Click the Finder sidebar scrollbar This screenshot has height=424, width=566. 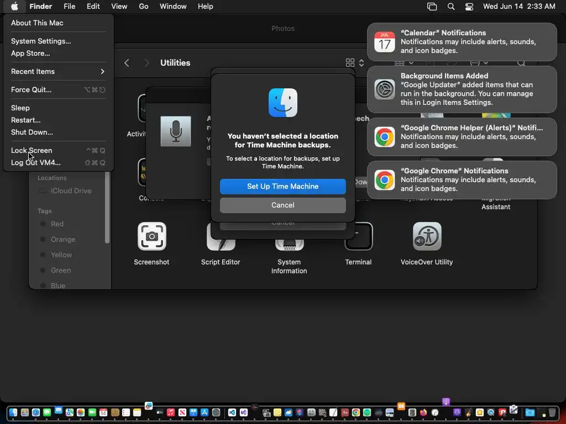pos(107,208)
